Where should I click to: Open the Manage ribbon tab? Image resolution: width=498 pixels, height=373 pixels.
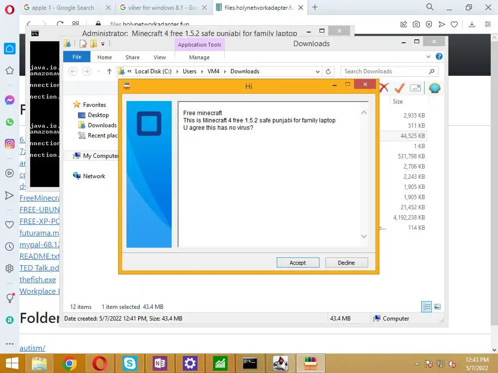[x=199, y=57]
